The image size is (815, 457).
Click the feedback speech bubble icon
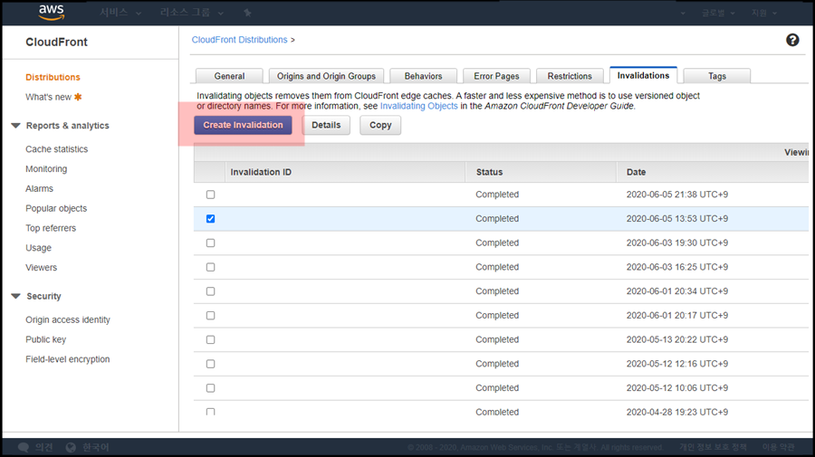[x=23, y=447]
